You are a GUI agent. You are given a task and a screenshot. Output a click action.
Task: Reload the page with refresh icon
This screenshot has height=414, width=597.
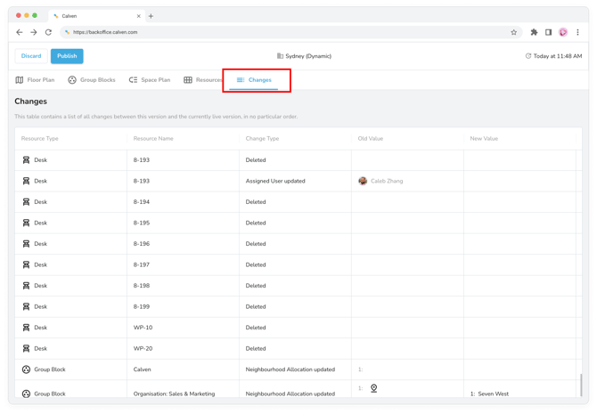(x=48, y=32)
